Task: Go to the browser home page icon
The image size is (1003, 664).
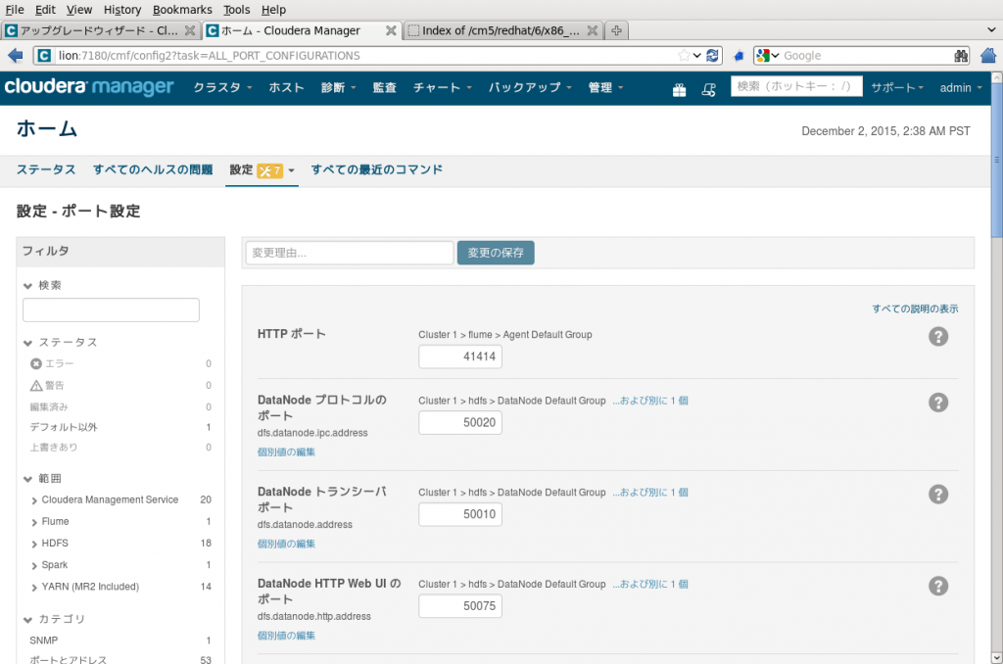Action: tap(988, 56)
